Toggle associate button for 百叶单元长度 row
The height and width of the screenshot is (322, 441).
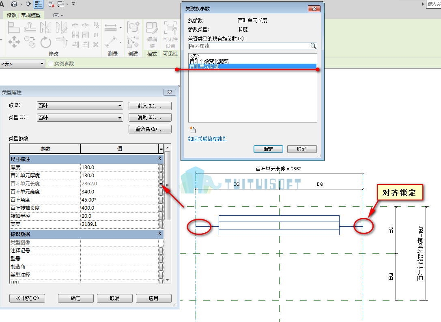click(x=161, y=184)
